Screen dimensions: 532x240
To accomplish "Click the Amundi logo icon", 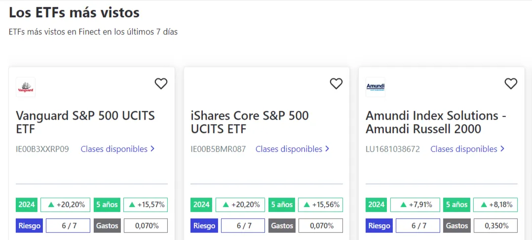I will 375,87.
